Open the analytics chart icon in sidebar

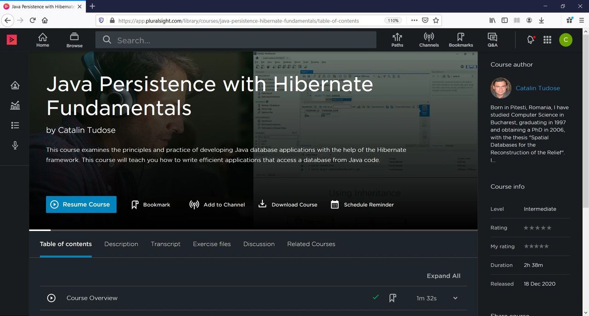pyautogui.click(x=15, y=106)
